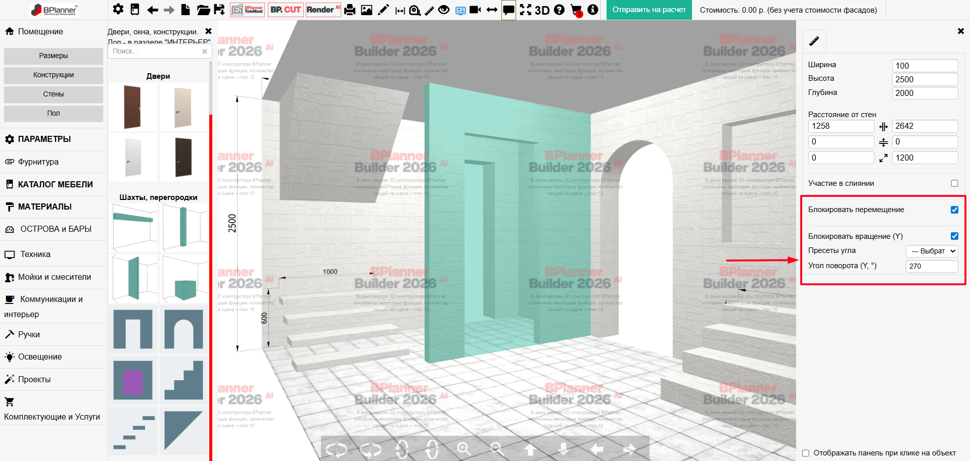970x461 pixels.
Task: Click the 'Стены' button
Action: click(x=54, y=94)
